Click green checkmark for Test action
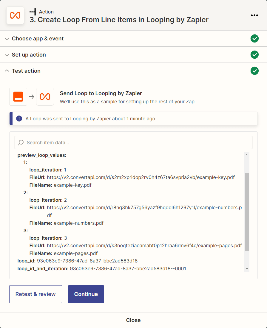The image size is (267, 328). (x=254, y=71)
